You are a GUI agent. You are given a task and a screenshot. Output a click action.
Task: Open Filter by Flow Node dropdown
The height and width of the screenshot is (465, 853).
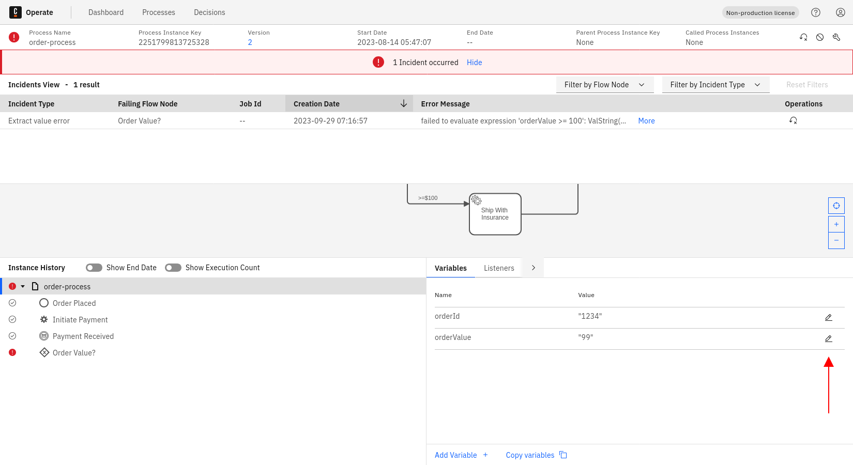(604, 85)
